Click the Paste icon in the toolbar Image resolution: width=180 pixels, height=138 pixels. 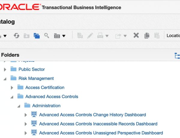(x=157, y=35)
